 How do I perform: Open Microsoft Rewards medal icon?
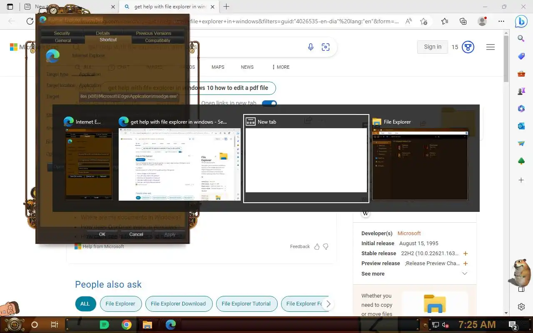(x=468, y=47)
